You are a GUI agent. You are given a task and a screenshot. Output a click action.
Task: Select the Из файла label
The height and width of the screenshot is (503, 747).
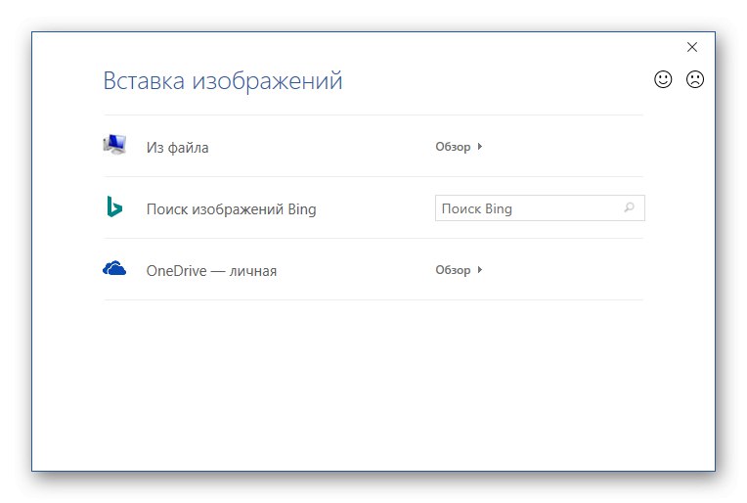(177, 148)
